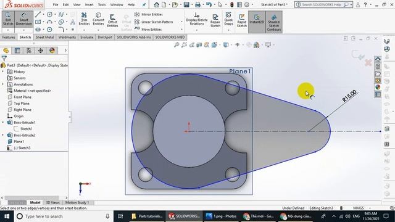Switch to the Evaluate ribbon tab
This screenshot has height=222, width=395.
(x=86, y=37)
